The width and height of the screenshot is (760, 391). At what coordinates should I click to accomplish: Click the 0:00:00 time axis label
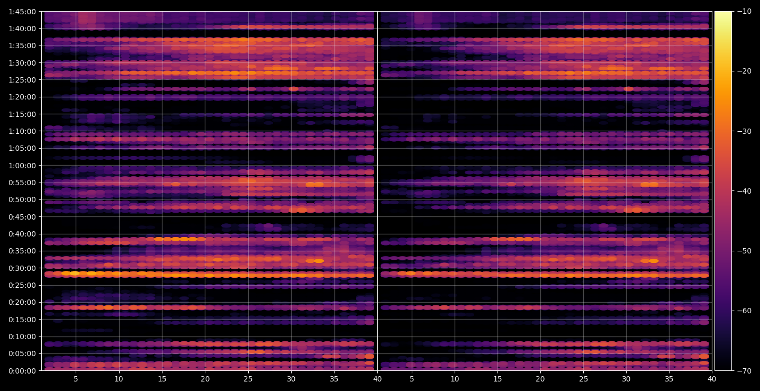pos(22,371)
